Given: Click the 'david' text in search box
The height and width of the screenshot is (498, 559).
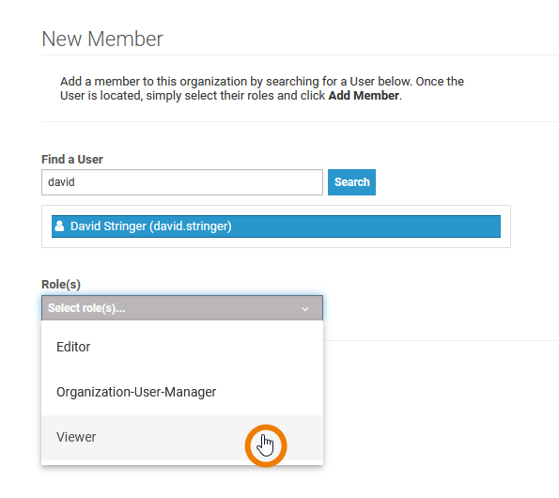Looking at the screenshot, I should tap(61, 182).
